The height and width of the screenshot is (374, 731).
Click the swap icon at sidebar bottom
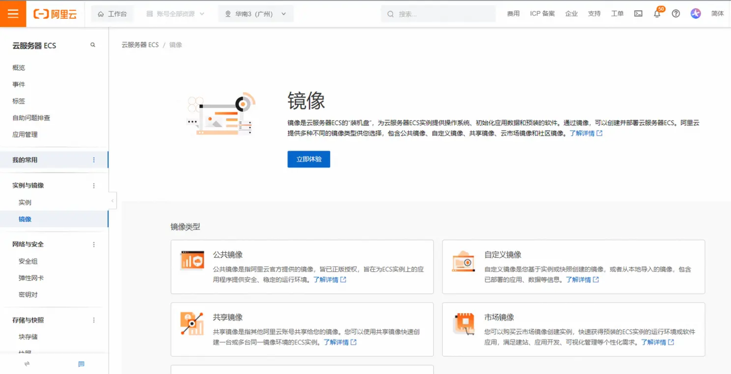27,364
